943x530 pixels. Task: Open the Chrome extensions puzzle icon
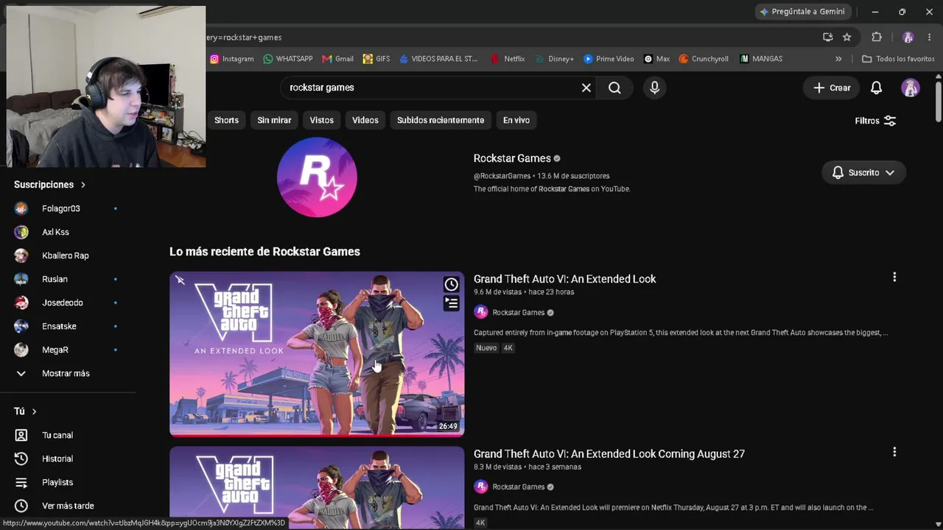877,37
